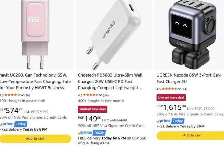Click the prime Today badge under Choetech charger
Screen dimensions: 224x146
click(x=92, y=133)
